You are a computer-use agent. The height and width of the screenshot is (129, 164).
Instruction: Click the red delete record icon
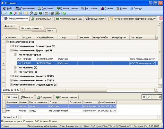click(15, 13)
